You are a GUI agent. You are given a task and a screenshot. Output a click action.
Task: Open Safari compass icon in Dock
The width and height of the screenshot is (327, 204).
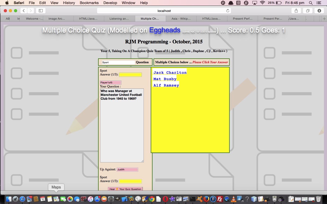click(22, 199)
